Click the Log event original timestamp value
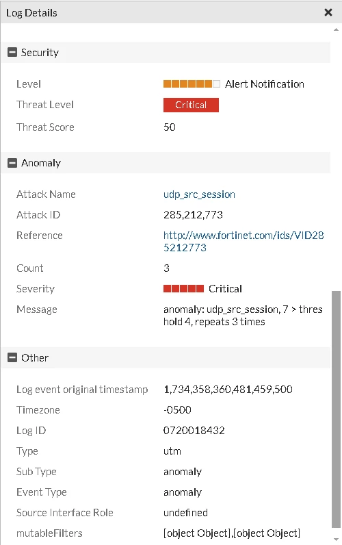 (228, 390)
